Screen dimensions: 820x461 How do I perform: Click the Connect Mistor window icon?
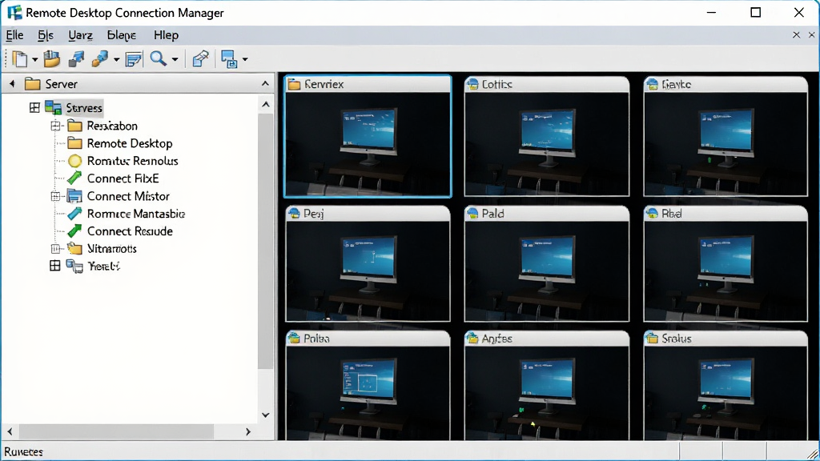(74, 196)
